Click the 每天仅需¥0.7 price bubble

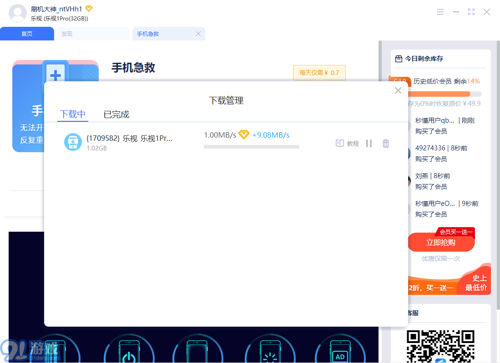click(319, 73)
